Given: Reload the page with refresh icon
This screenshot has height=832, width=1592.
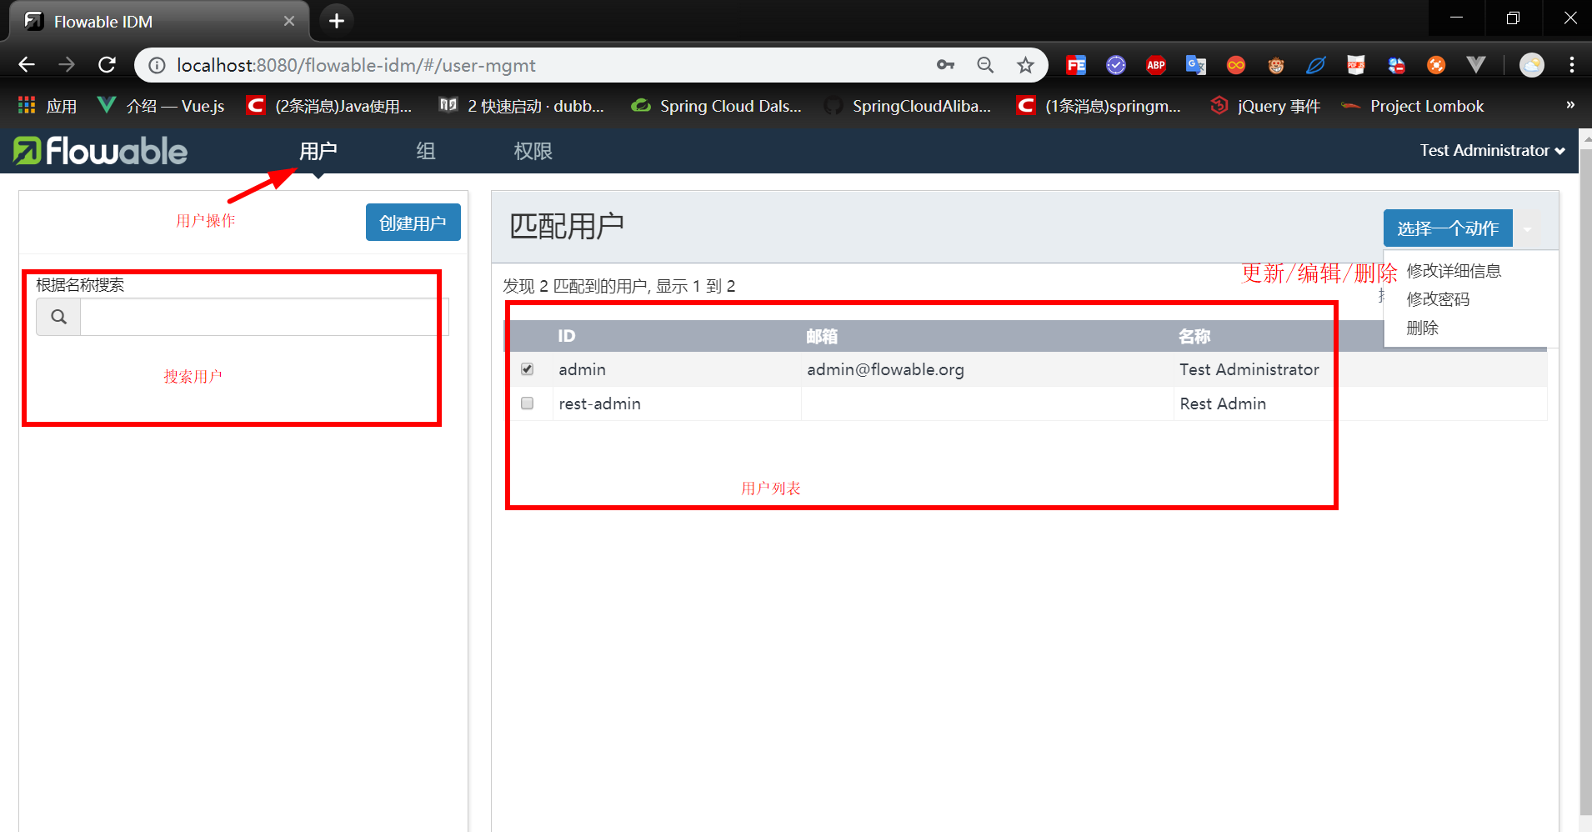Looking at the screenshot, I should 107,65.
